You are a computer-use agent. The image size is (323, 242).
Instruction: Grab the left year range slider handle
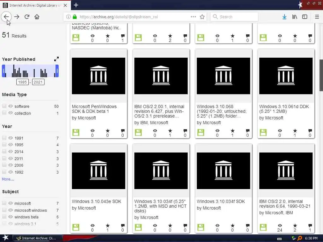3,71
